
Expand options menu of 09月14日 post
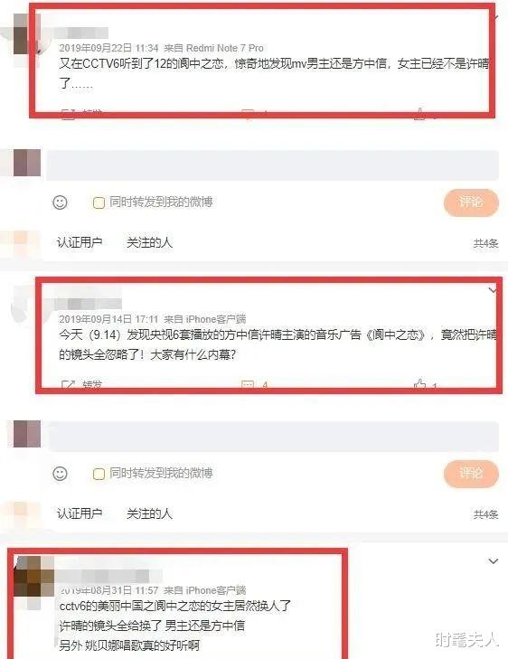click(x=493, y=290)
